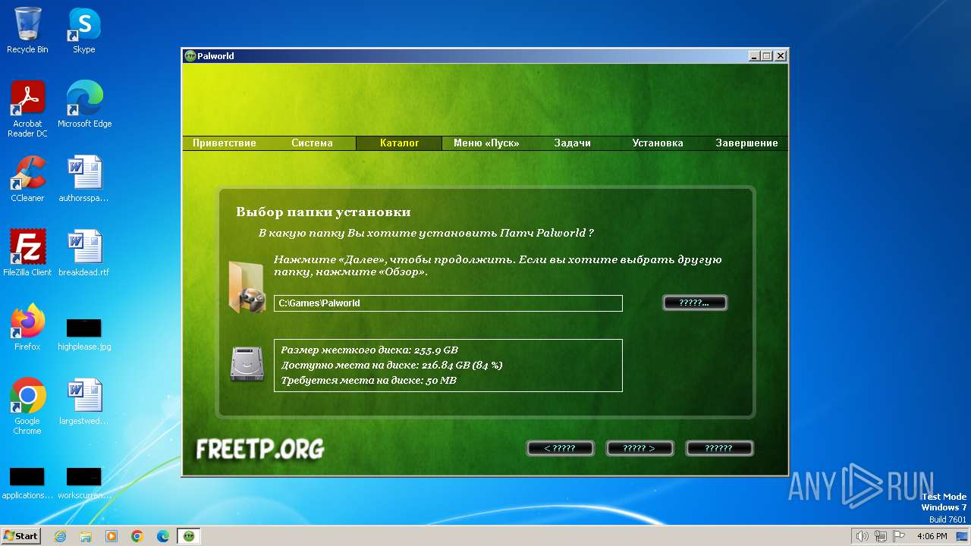The width and height of the screenshot is (971, 546).
Task: Launch Skype from the desktop
Action: 84,30
